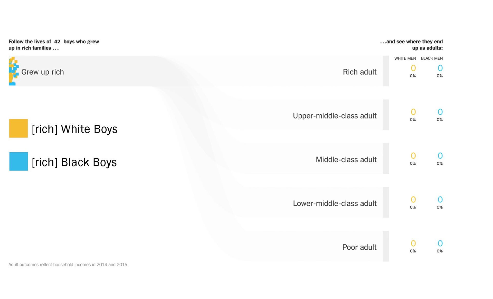Viewport: 493px width, 299px height.
Task: Click the Poor adult outcome label
Action: 359,247
